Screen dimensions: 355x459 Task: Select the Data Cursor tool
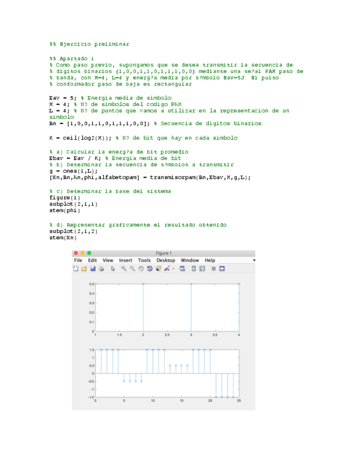point(158,268)
